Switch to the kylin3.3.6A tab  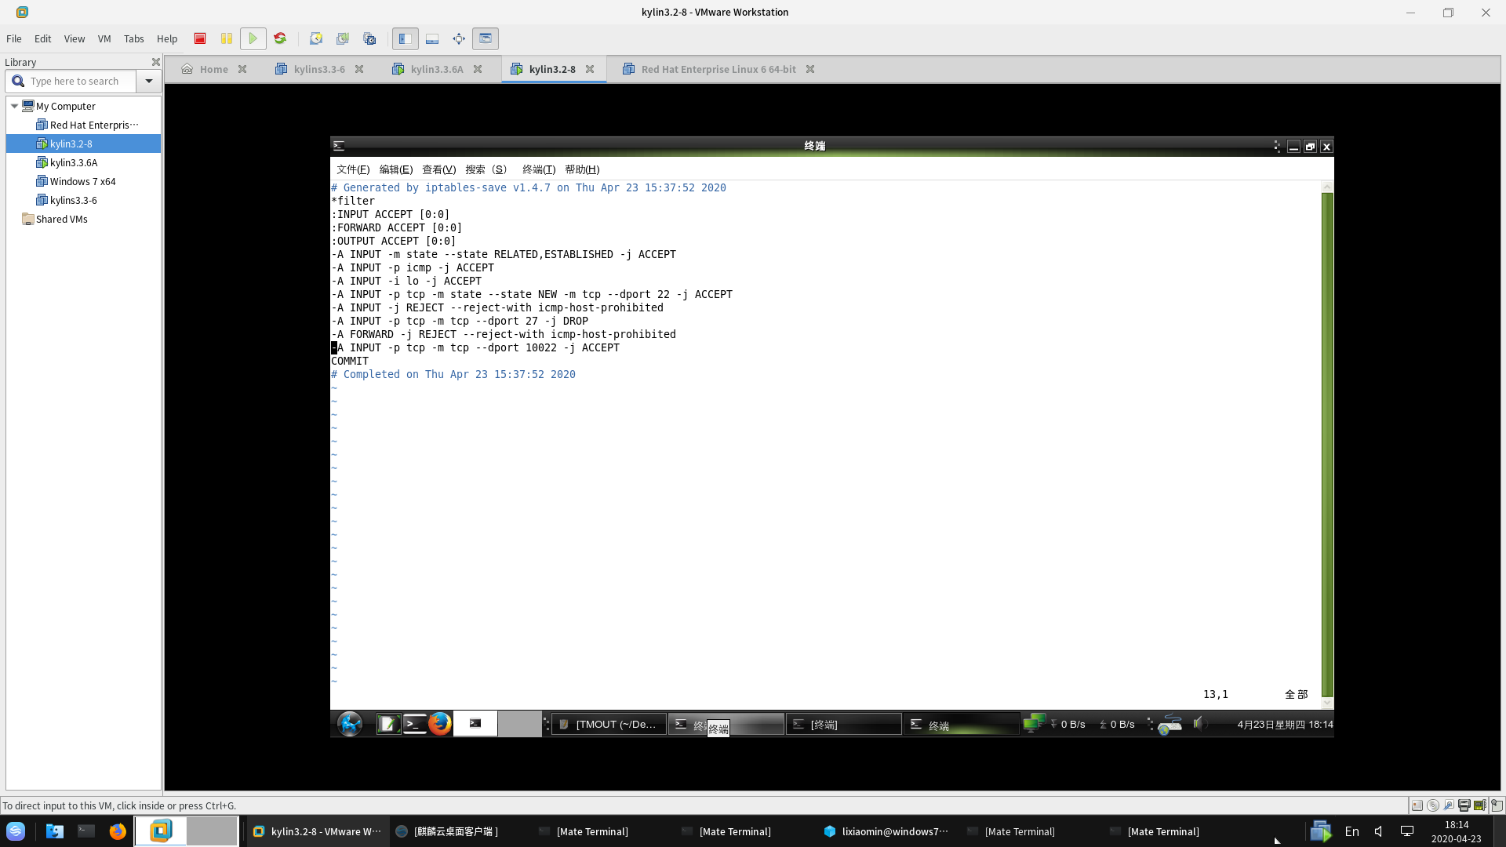pos(435,69)
